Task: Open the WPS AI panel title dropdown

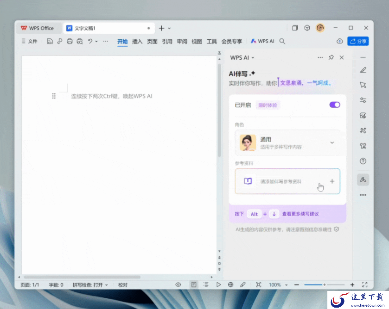Action: click(x=253, y=58)
